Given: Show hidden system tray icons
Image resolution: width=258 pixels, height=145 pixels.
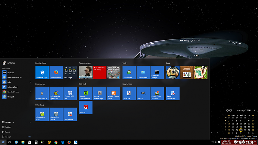Looking at the screenshot, I should tap(209, 142).
